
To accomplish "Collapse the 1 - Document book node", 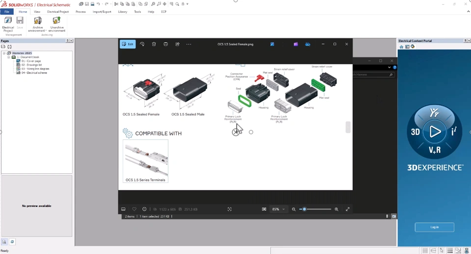I will [9, 57].
